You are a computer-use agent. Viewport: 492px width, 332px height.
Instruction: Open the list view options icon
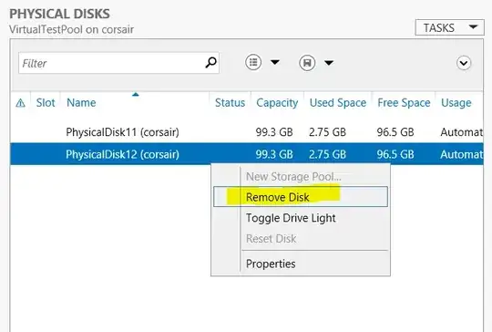[x=253, y=62]
